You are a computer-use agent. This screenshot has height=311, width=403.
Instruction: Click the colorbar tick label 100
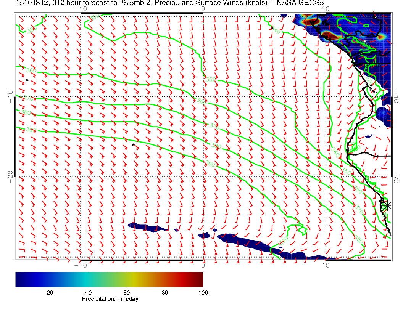(x=203, y=292)
